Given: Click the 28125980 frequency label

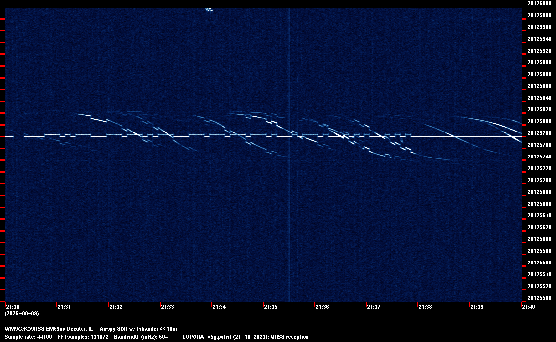Looking at the screenshot, I should click(539, 15).
